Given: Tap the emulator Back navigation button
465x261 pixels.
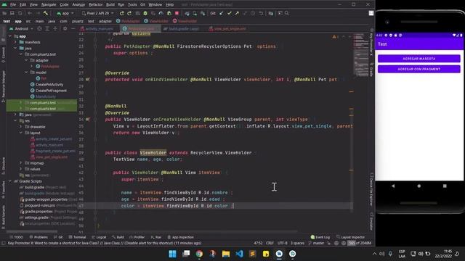Looking at the screenshot, I should click(x=393, y=186).
